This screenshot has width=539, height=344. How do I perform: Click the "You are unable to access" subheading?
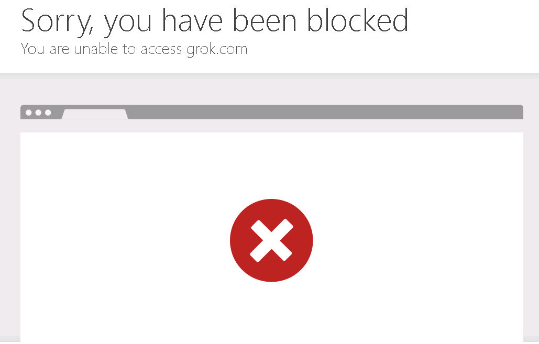pyautogui.click(x=102, y=49)
